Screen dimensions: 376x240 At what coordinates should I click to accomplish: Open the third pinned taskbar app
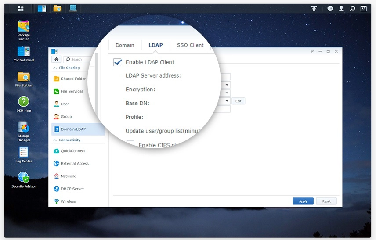73,9
